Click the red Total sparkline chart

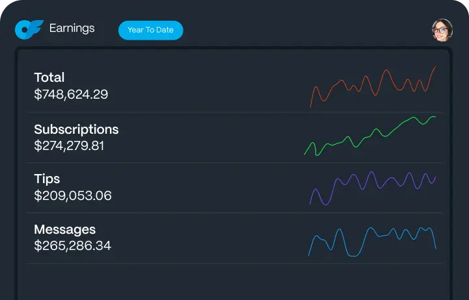coord(373,86)
